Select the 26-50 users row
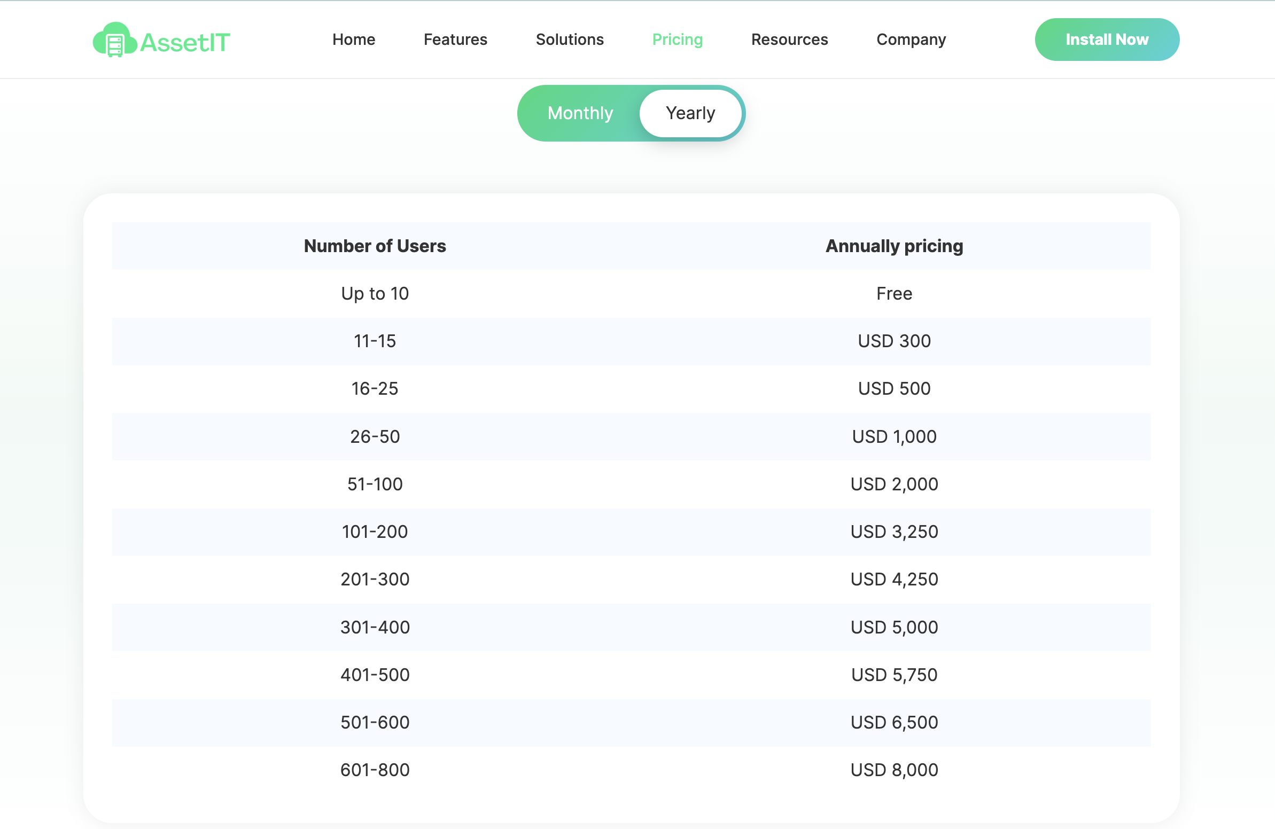1275x829 pixels. coord(375,436)
